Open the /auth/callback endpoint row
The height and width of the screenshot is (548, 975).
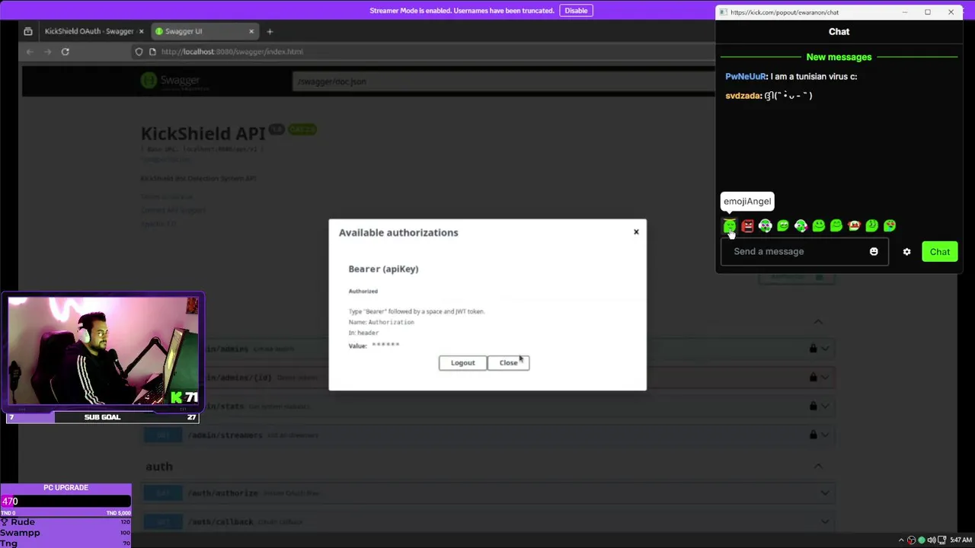coord(487,522)
